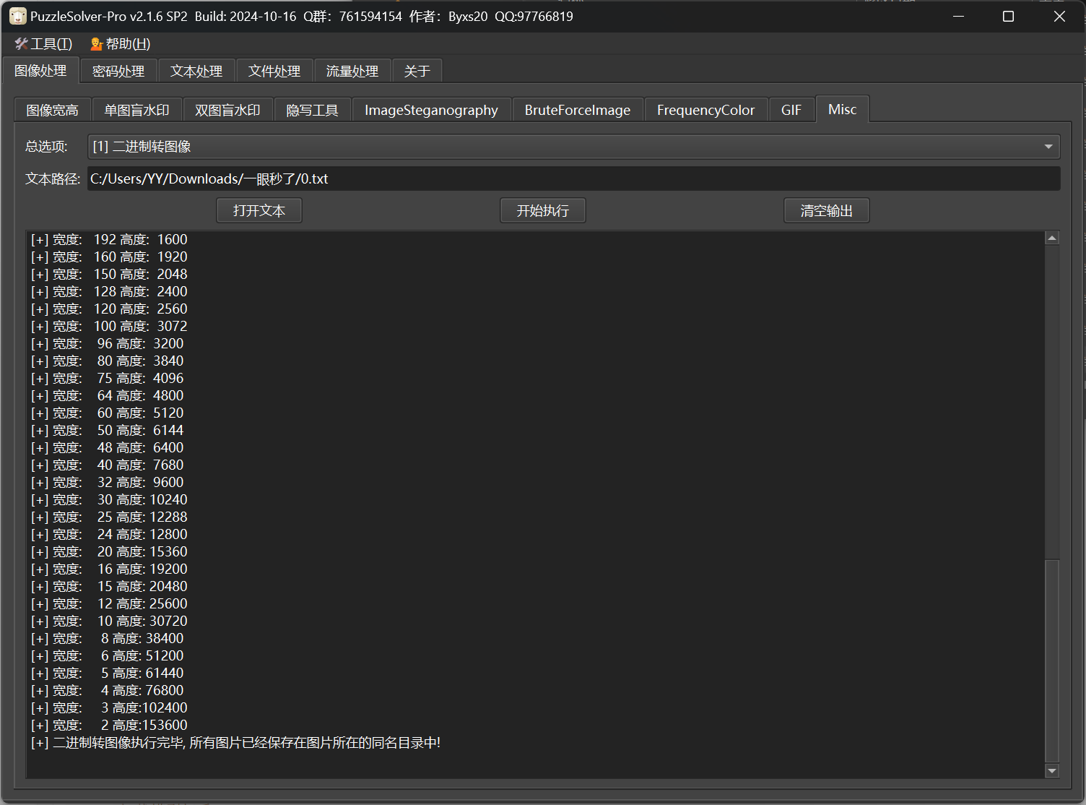Screen dimensions: 1086x805
Task: Click the 打开文本 button
Action: point(259,210)
